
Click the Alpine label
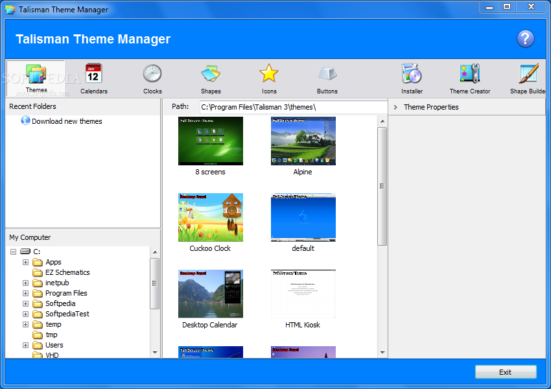click(x=303, y=172)
